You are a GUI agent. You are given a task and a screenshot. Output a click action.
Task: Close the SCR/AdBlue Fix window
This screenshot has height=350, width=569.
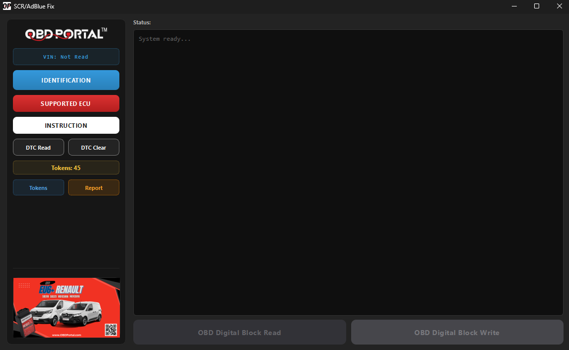(559, 6)
